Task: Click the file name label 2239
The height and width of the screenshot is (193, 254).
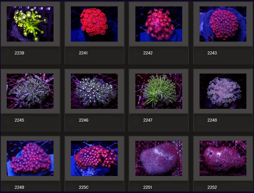Action: (19, 53)
